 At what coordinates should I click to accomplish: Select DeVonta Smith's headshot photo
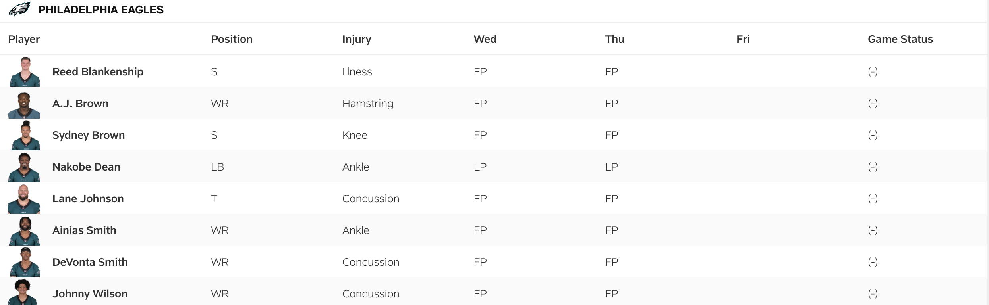point(25,263)
